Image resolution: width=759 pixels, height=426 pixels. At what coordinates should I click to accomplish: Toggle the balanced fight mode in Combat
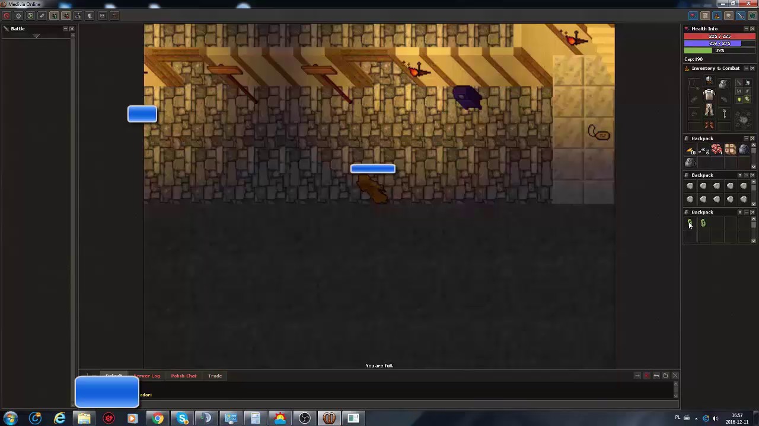[x=739, y=91]
